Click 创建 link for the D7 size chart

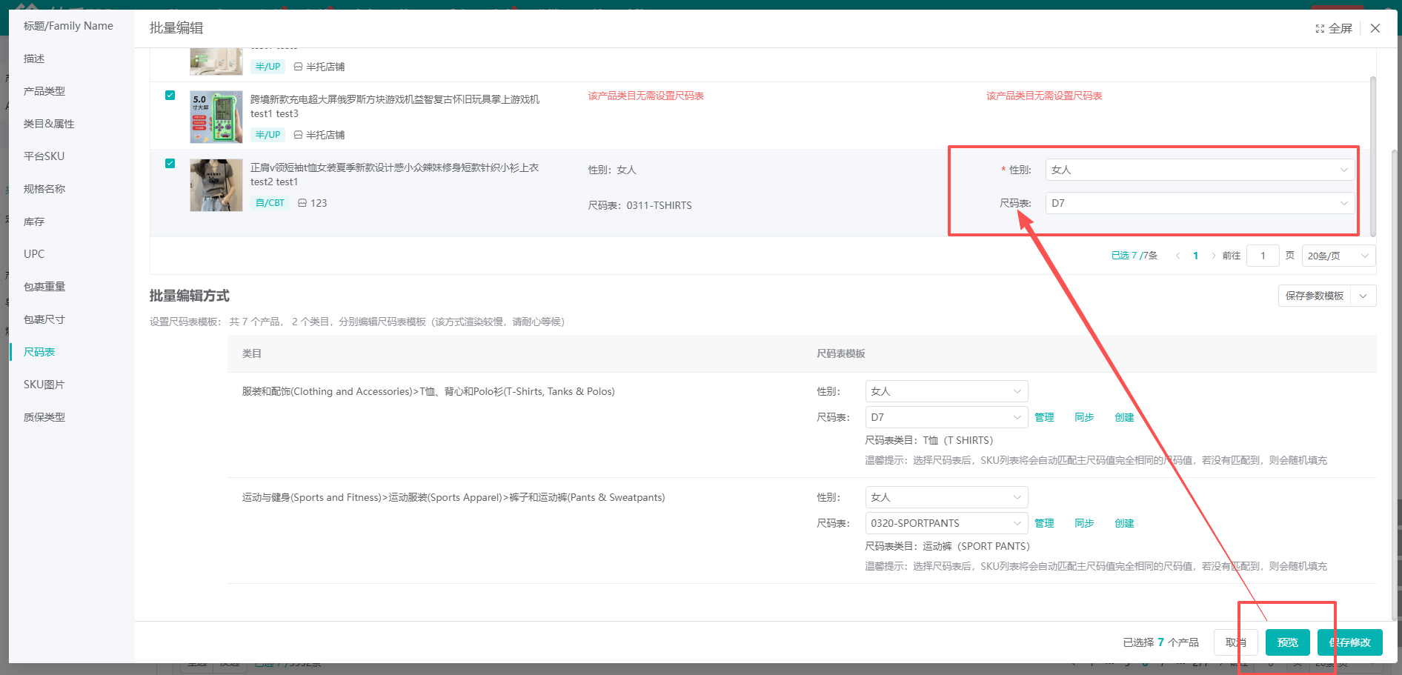(1124, 417)
